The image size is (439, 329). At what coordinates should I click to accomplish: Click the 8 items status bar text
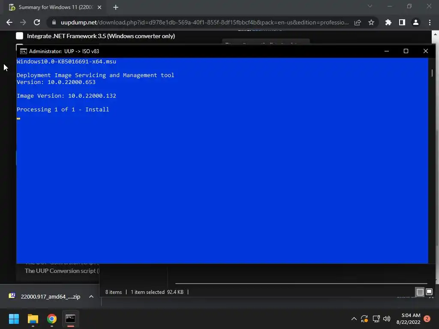pos(113,292)
